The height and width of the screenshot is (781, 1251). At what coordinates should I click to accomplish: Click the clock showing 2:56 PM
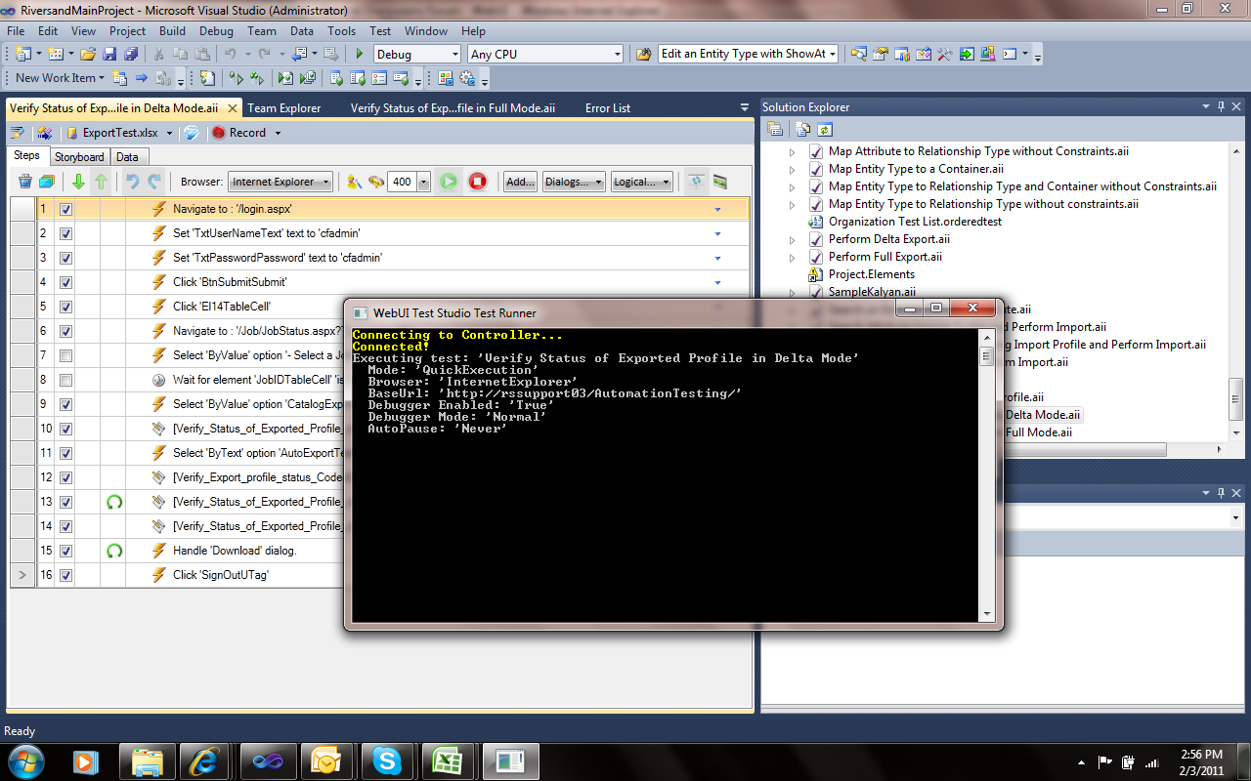(1201, 754)
